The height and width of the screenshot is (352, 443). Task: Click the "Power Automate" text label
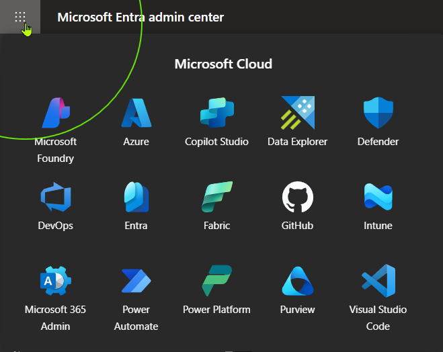pos(136,318)
